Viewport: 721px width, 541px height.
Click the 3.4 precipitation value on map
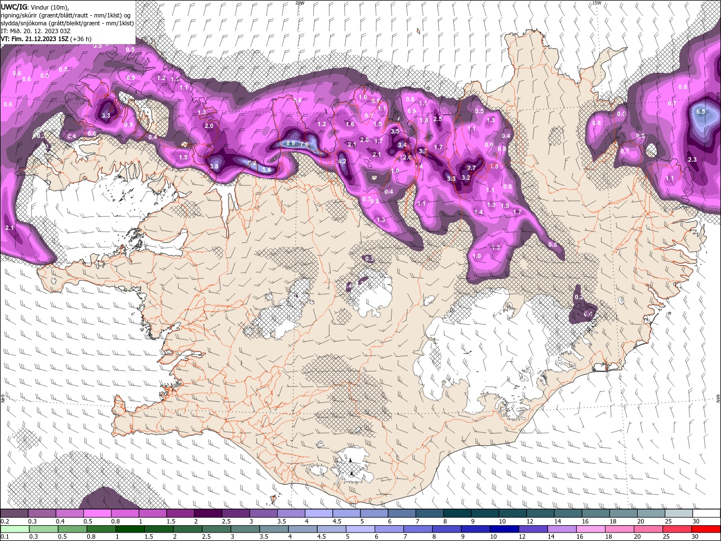pos(402,145)
